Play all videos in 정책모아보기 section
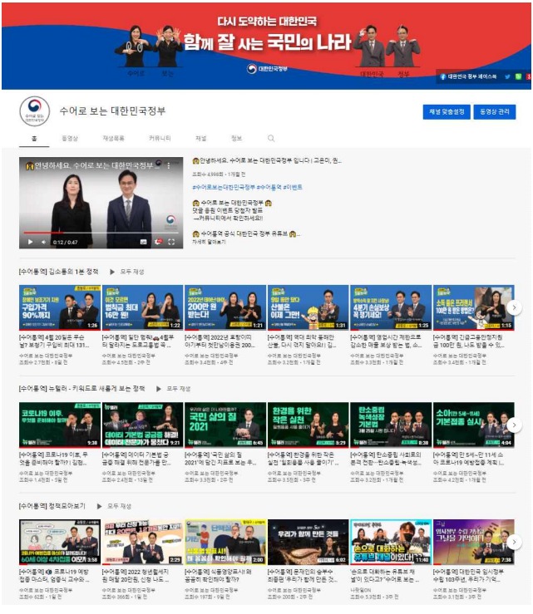Viewport: 533px width, 614px height. (105, 505)
